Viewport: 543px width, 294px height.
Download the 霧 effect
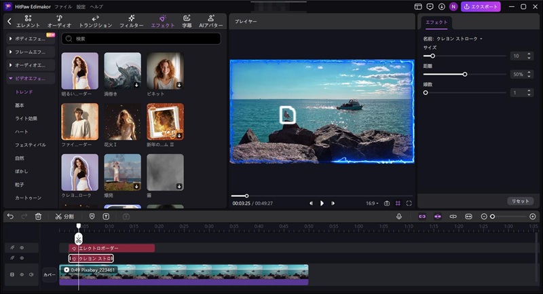(179, 186)
